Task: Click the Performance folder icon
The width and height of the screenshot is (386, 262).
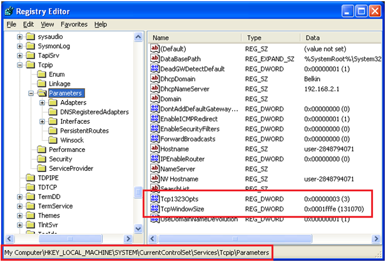Action: [x=41, y=149]
